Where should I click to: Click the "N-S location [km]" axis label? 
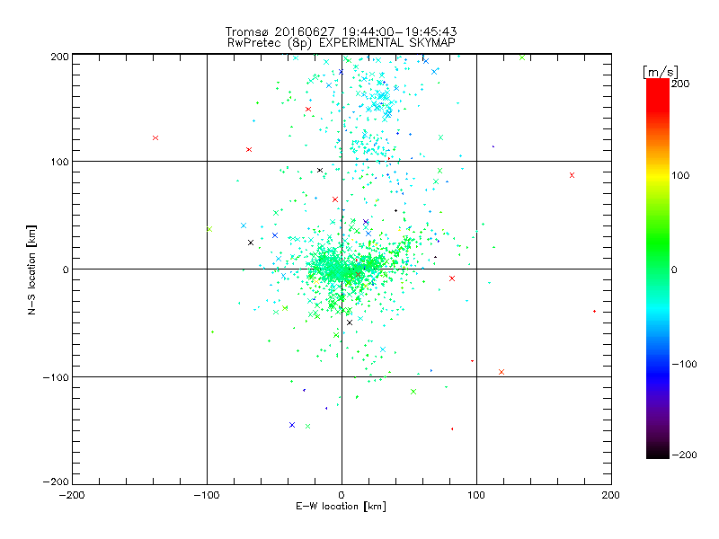tap(31, 269)
